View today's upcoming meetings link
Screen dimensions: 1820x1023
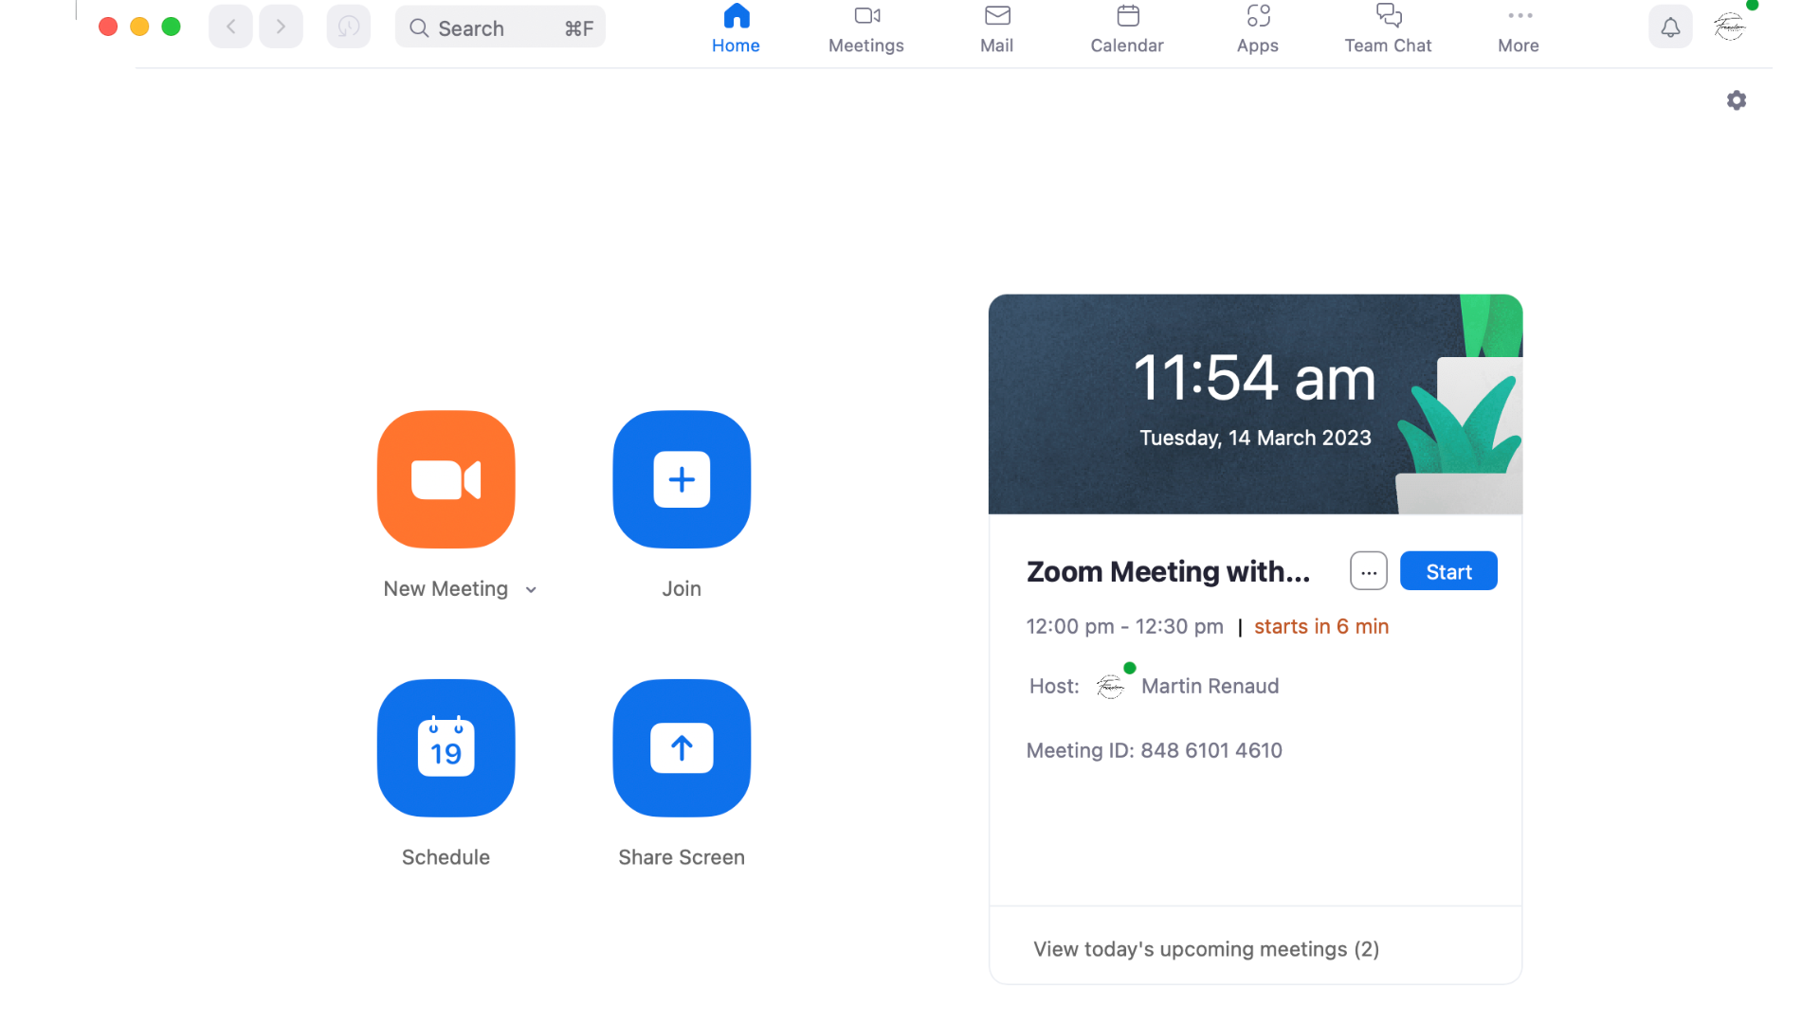[x=1206, y=949]
